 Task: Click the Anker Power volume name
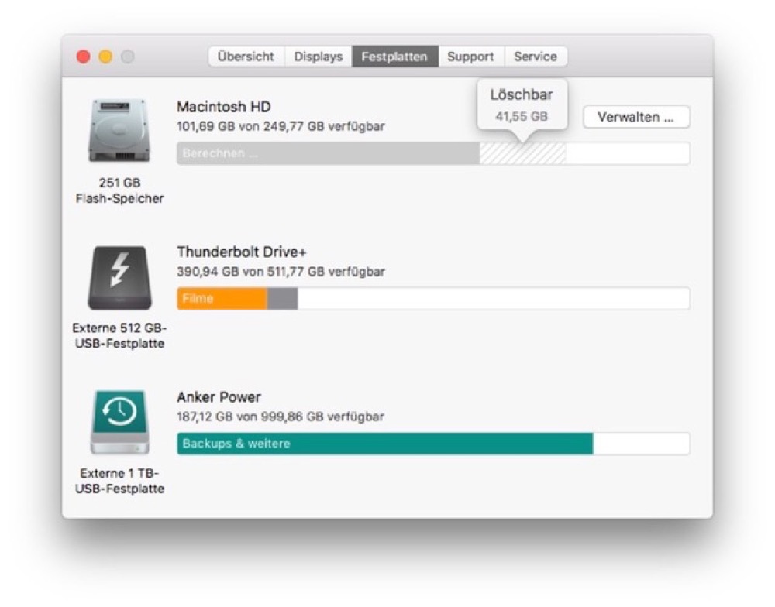point(219,397)
